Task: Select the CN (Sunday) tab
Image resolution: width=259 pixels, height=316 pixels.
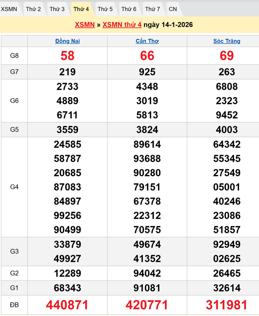Action: tap(173, 9)
